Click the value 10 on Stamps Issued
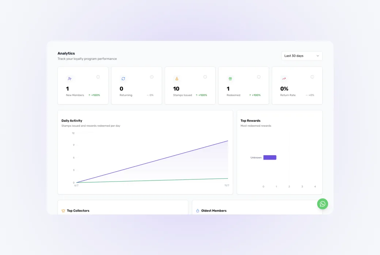380x255 pixels. pos(176,89)
